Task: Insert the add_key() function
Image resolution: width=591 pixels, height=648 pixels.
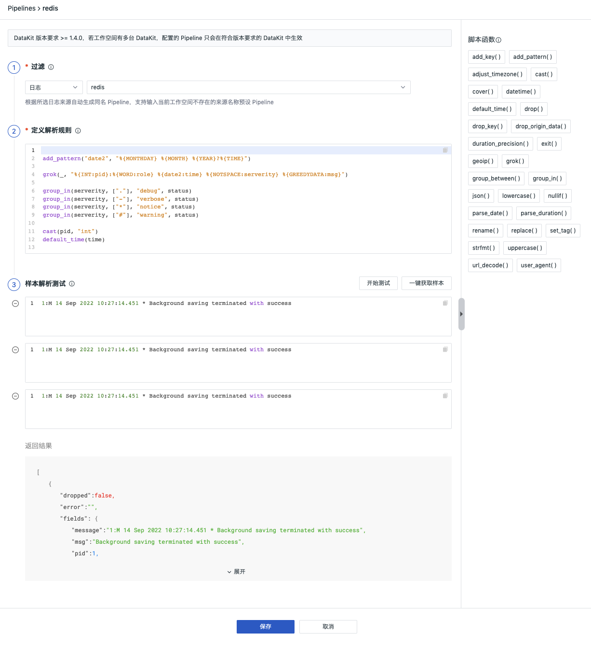Action: [x=486, y=57]
